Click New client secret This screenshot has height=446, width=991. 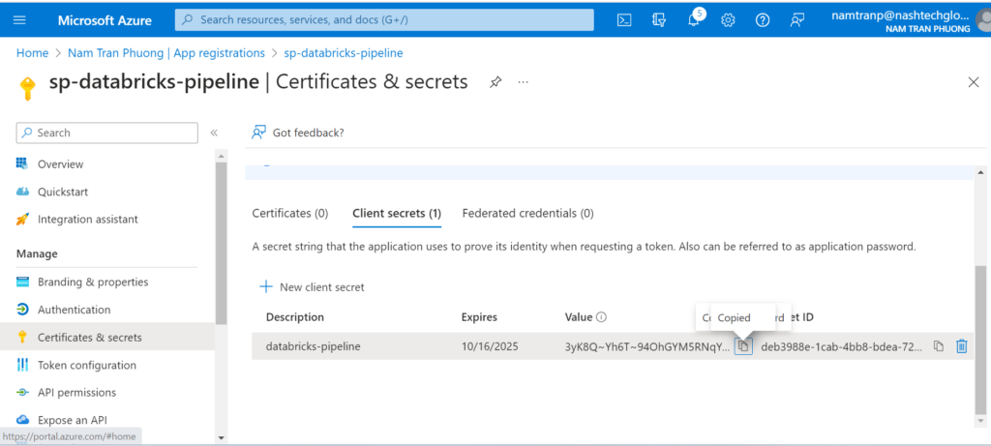coord(312,287)
